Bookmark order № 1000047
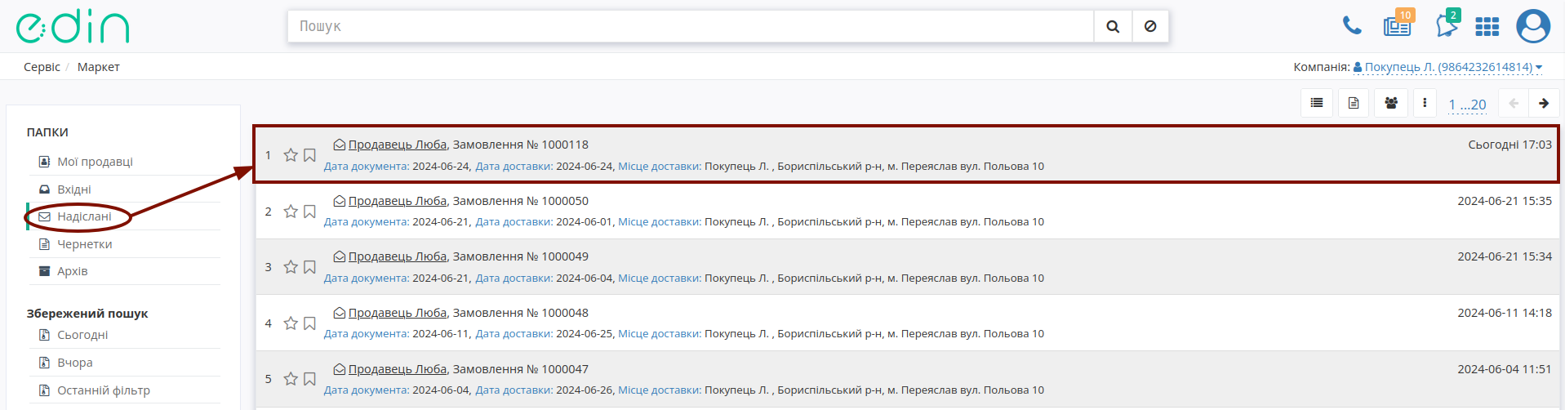 pos(309,379)
